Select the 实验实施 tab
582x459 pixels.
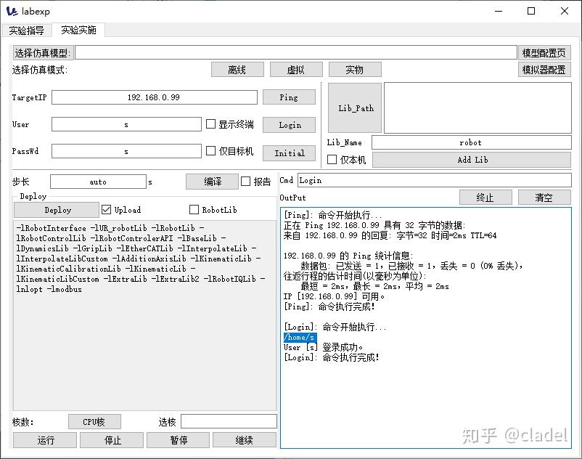point(78,30)
